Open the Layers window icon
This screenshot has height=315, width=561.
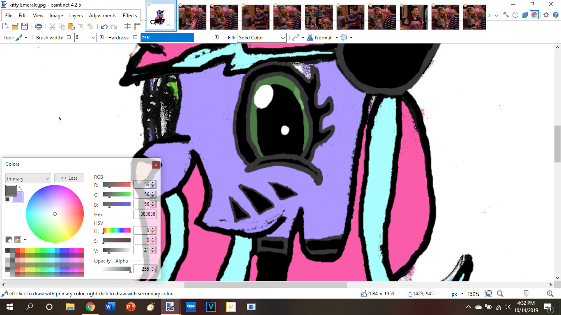pyautogui.click(x=525, y=15)
